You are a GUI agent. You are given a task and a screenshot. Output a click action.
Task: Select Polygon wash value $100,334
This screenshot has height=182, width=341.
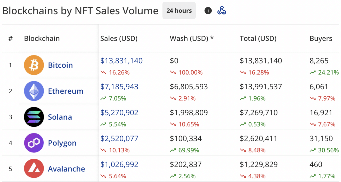point(186,138)
